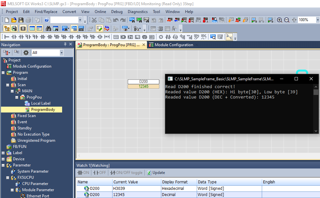Viewport: 320px width, 198px height.
Task: Toggle the write mode pencil icon
Action: 100,28
